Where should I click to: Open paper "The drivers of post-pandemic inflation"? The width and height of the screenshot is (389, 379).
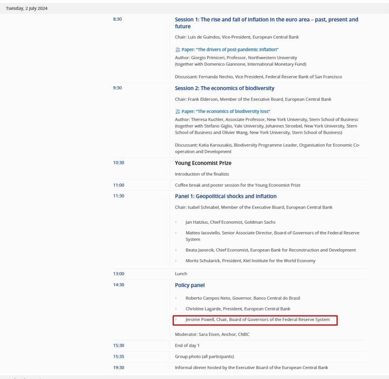tap(230, 50)
